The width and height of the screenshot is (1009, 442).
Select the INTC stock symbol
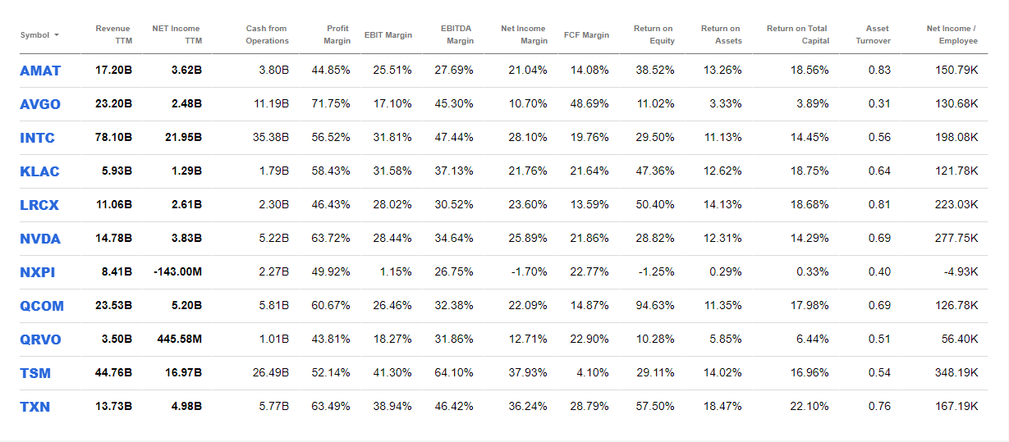point(37,138)
